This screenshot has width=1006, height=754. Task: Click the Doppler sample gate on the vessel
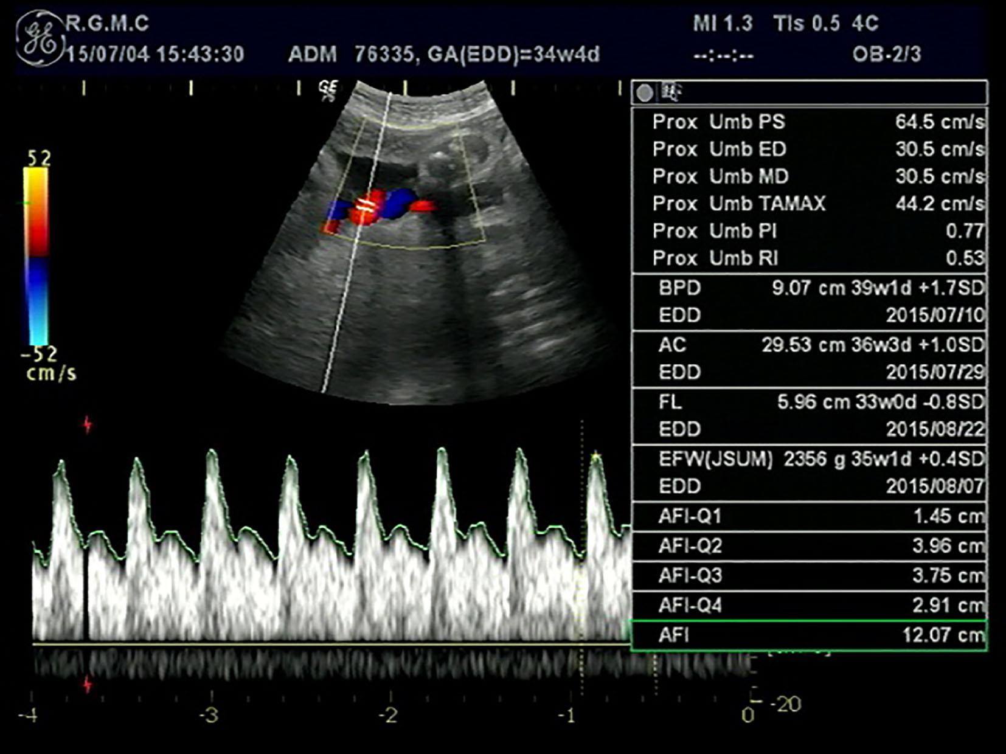[365, 205]
